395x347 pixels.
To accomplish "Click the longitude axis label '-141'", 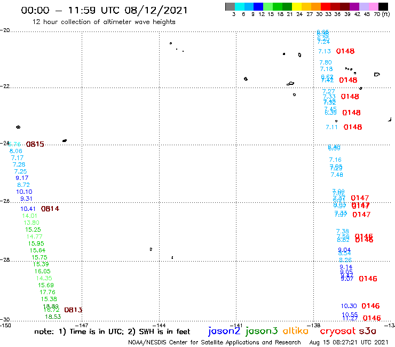I will [236, 325].
